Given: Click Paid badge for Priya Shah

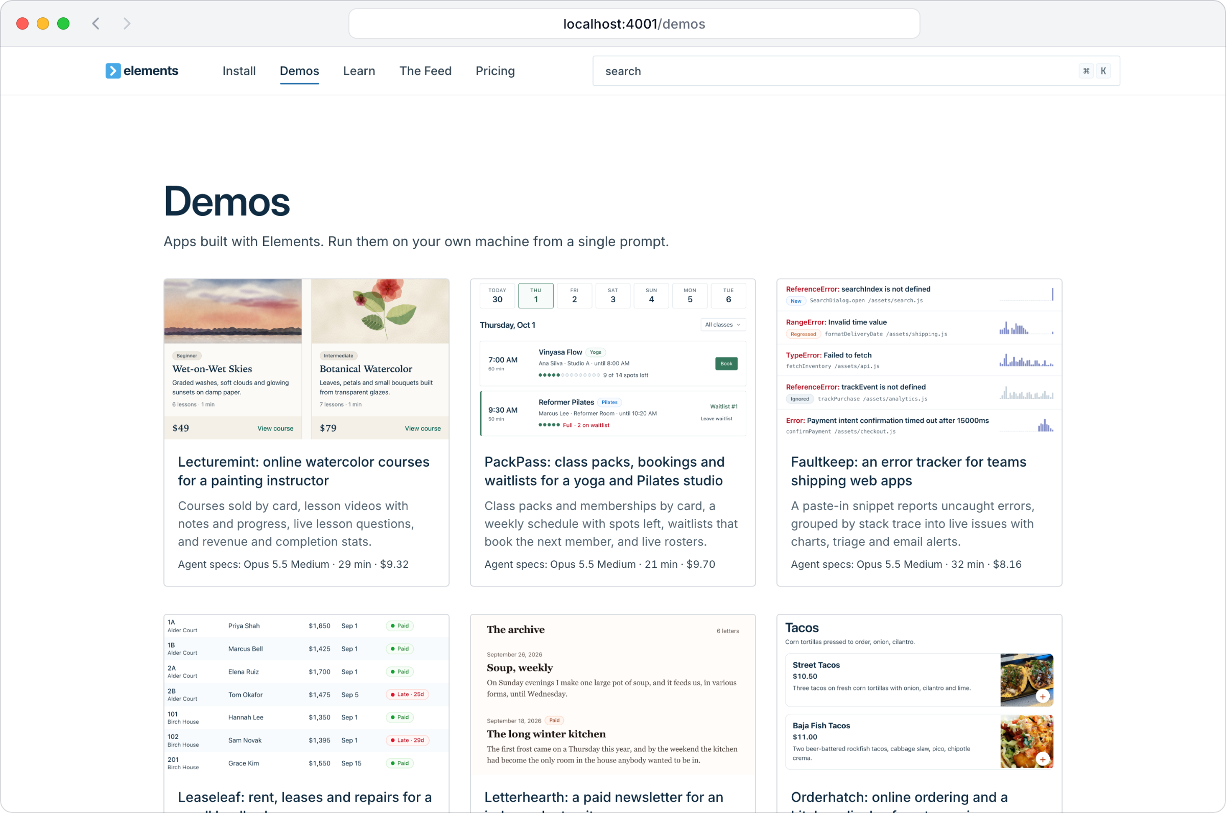Looking at the screenshot, I should [399, 626].
